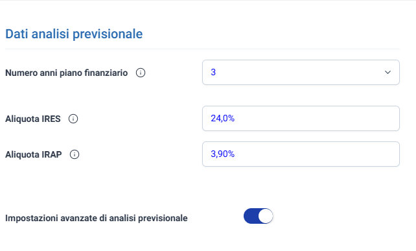Expand the dropdown chevron arrow for years
The image size is (416, 251).
(x=387, y=72)
